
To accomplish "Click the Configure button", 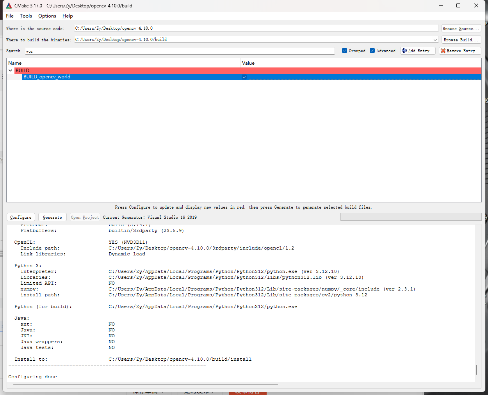I will click(21, 217).
